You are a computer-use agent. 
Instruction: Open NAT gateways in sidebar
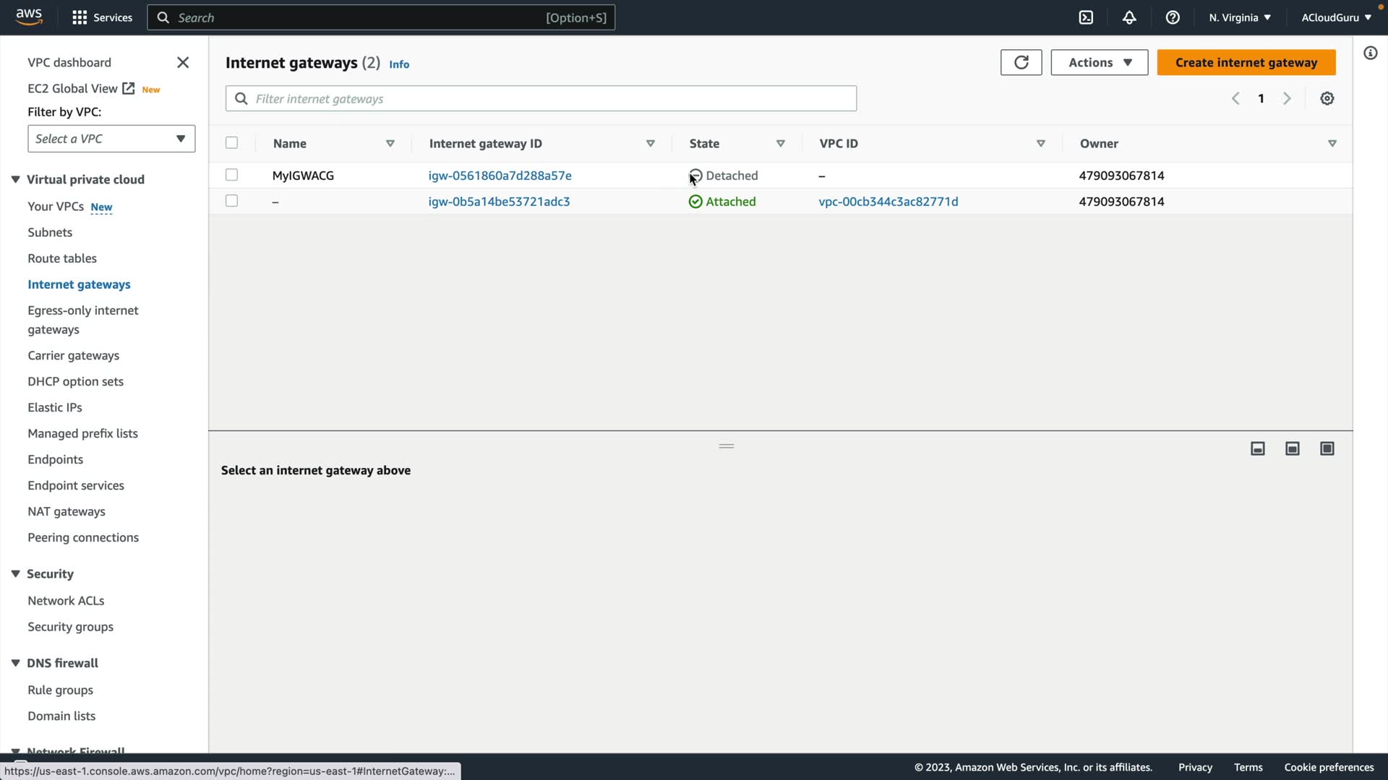click(67, 511)
